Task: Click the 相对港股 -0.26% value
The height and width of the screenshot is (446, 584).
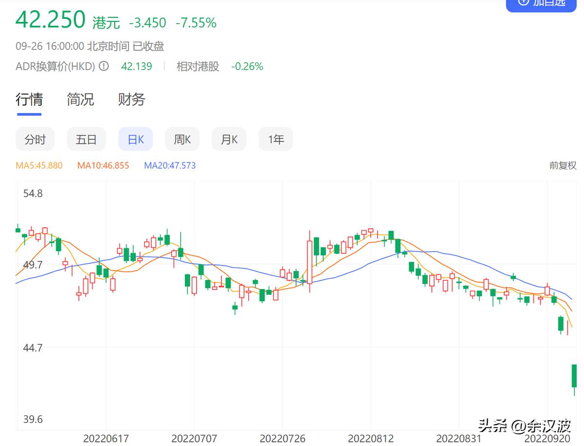Action: [247, 66]
